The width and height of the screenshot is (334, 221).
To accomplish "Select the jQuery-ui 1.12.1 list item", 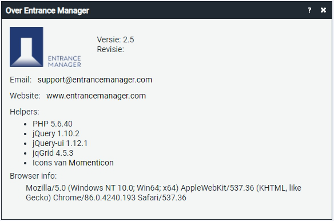I will [60, 143].
